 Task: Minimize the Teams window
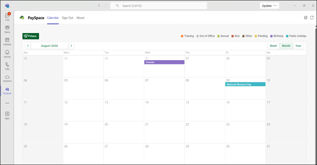point(295,5)
